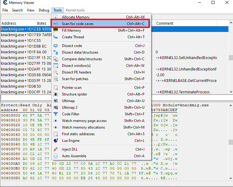
Task: Click the Watch memory page access eye icon
Action: 56,121
